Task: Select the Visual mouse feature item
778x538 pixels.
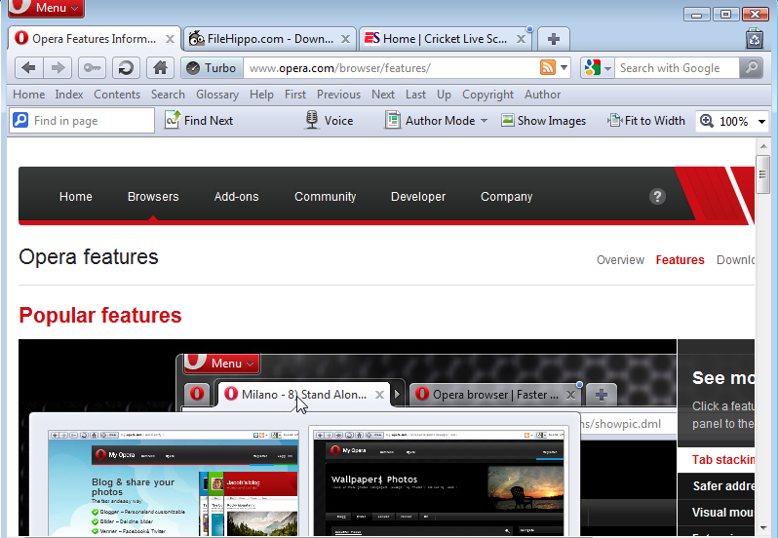Action: (x=717, y=513)
